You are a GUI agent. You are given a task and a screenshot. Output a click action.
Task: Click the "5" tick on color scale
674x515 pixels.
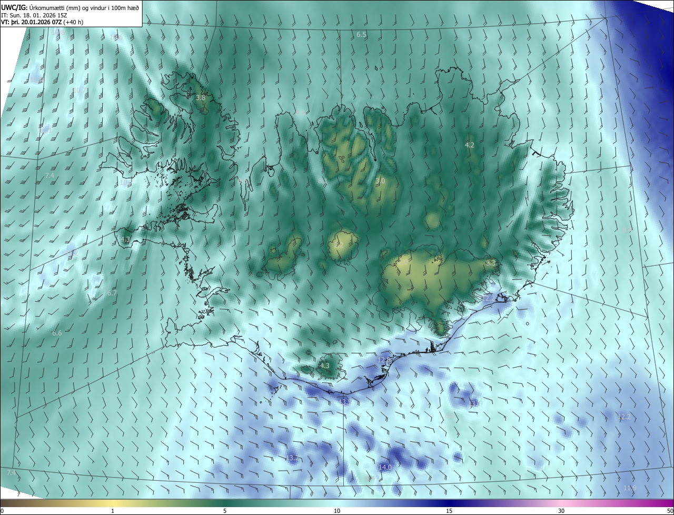(x=225, y=511)
